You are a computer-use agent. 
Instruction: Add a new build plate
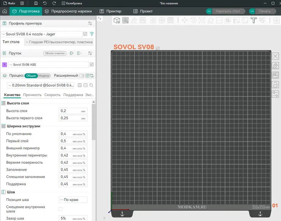point(125,20)
